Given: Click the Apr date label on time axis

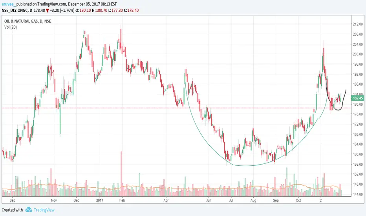Looking at the screenshot, I should point(166,200).
